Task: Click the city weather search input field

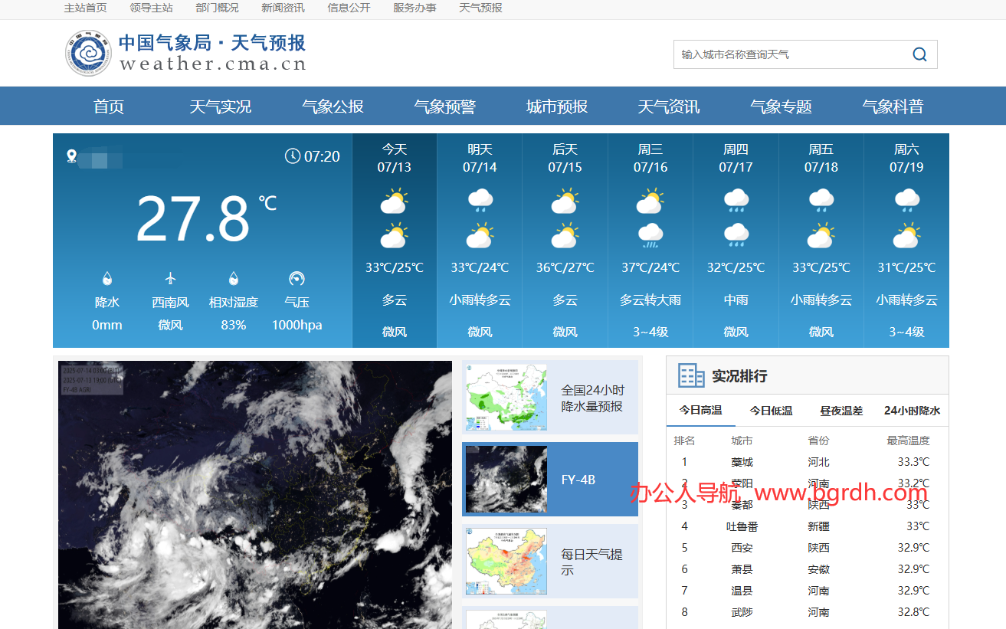Action: (789, 54)
